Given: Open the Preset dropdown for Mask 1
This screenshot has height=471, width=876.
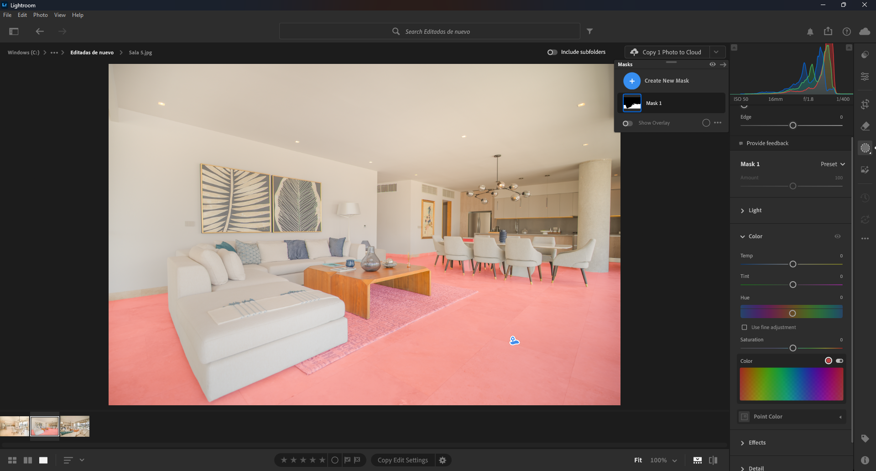Looking at the screenshot, I should point(833,164).
